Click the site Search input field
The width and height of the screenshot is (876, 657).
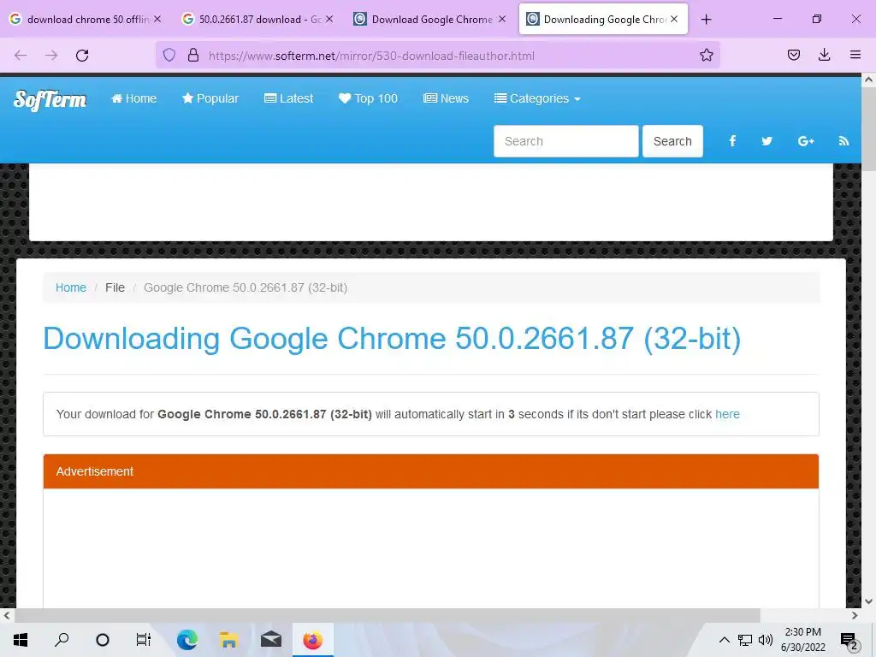[566, 141]
